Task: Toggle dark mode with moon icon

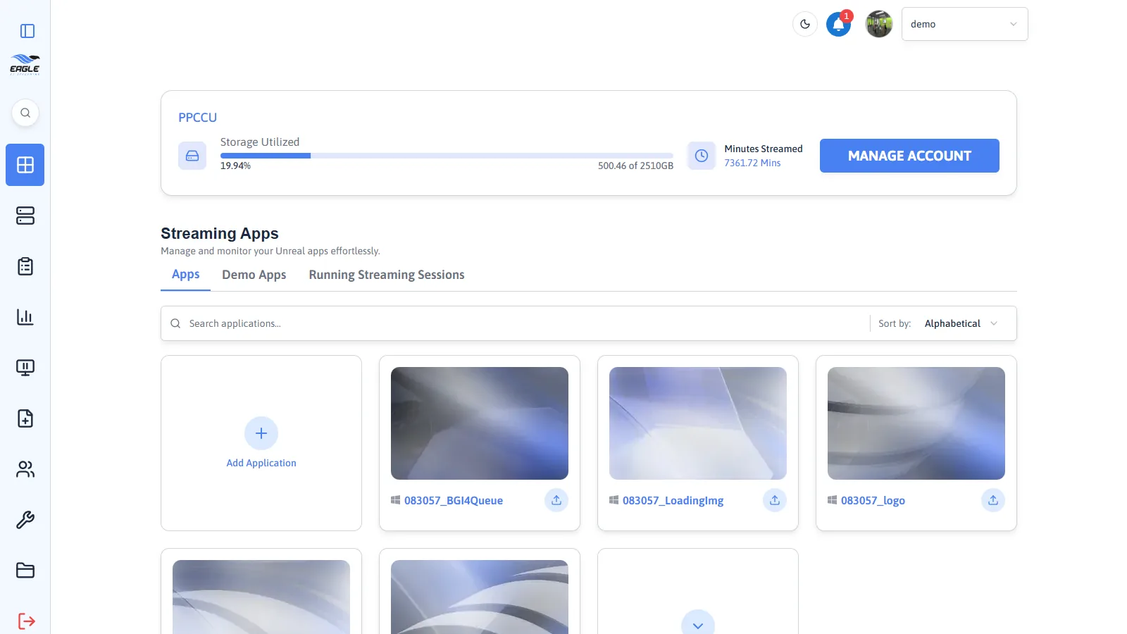Action: coord(805,24)
